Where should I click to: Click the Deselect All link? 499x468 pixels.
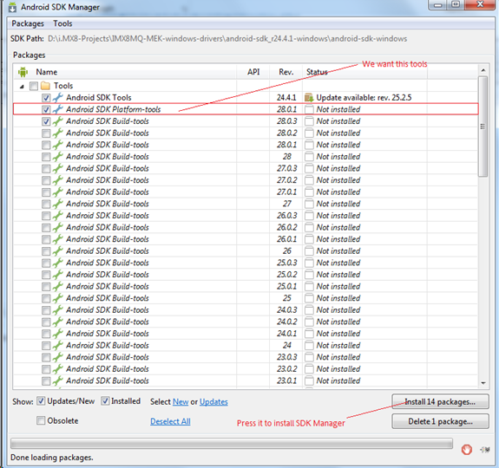(170, 421)
